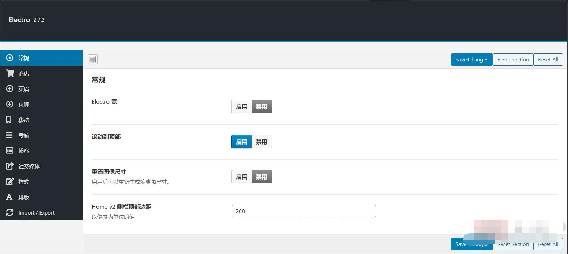
Task: Click the top Save Changes button
Action: 472,59
